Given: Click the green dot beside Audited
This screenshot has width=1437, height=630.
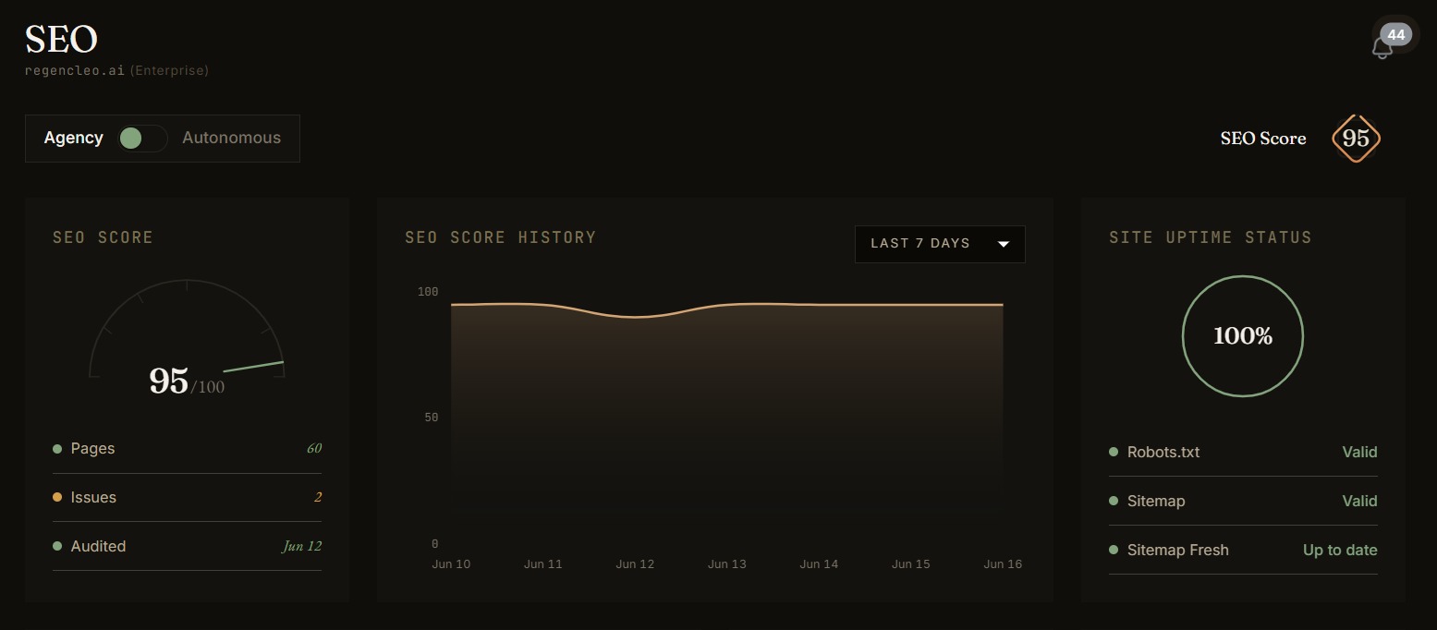Looking at the screenshot, I should click(57, 546).
